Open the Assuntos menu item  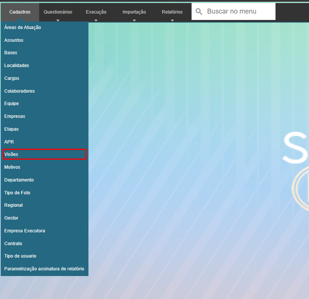coord(14,40)
